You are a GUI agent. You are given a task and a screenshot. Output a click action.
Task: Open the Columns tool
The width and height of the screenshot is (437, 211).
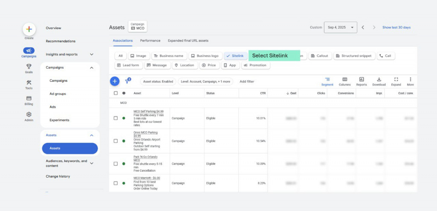[345, 82]
